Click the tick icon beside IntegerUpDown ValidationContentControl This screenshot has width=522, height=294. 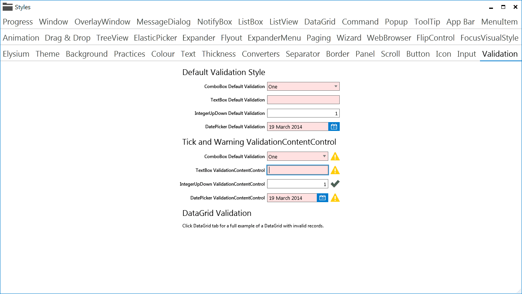[335, 184]
